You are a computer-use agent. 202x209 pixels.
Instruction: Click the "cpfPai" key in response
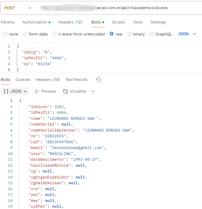pyautogui.click(x=38, y=206)
